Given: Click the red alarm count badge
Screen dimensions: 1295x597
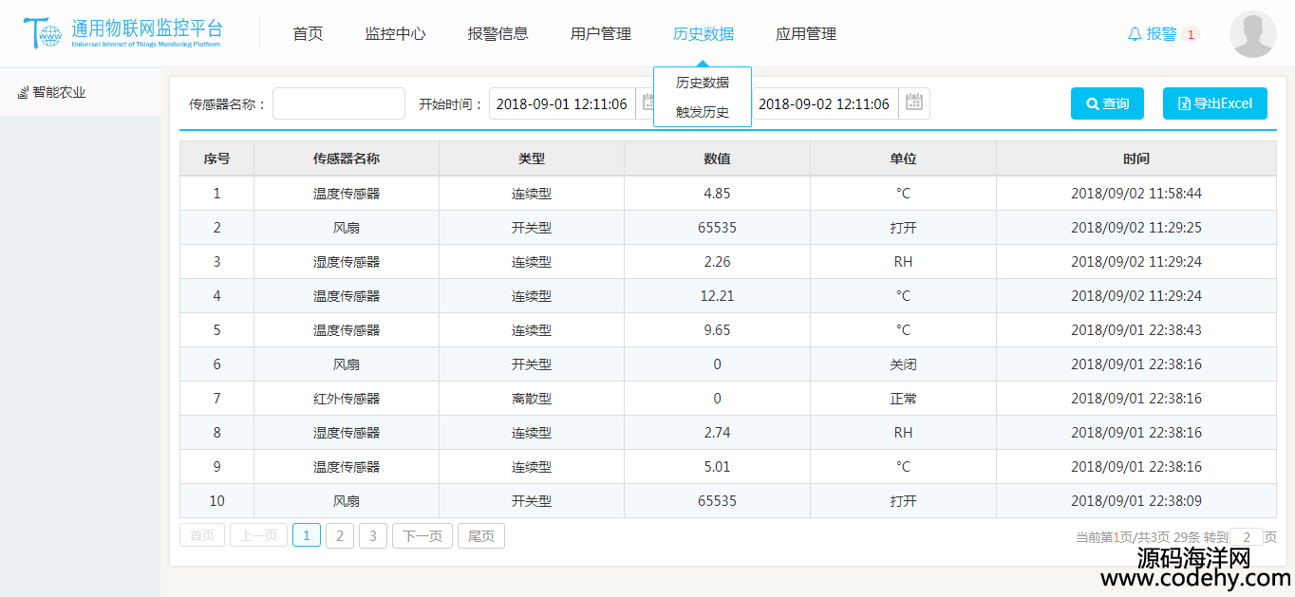Looking at the screenshot, I should tap(1191, 34).
